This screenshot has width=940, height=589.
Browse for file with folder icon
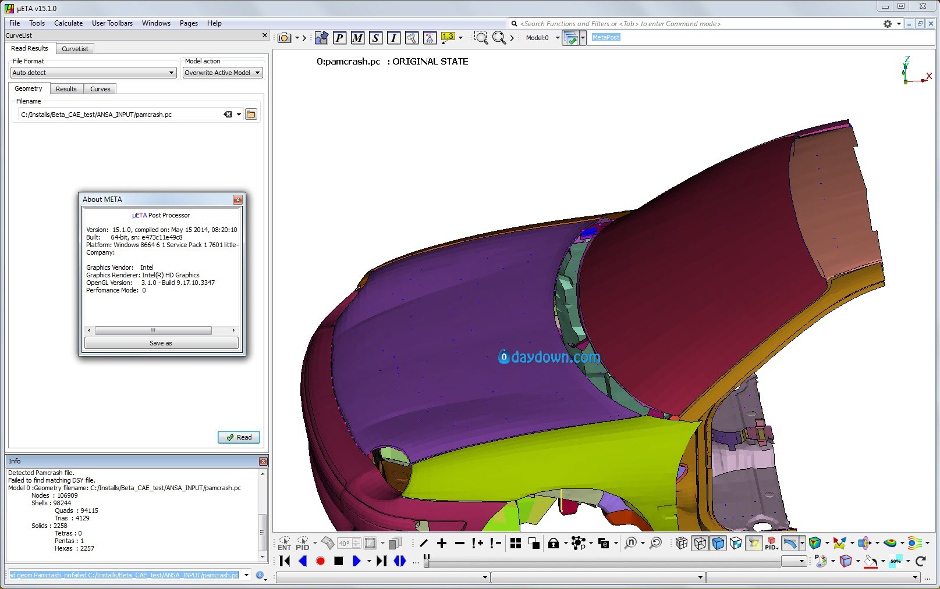click(x=251, y=115)
